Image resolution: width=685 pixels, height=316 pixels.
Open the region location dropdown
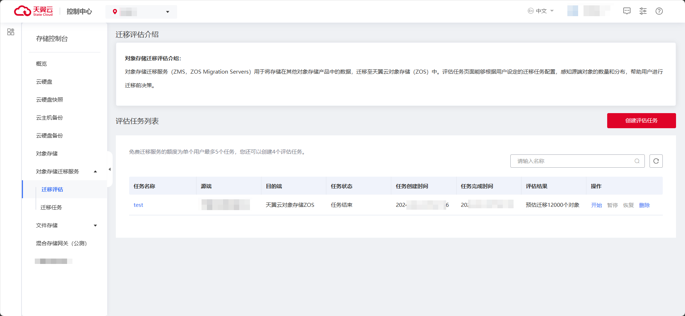tap(141, 12)
